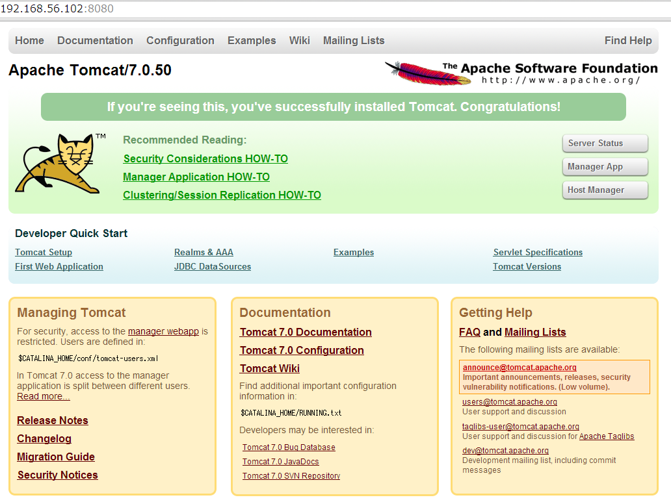Open the Migration Guide link

56,457
